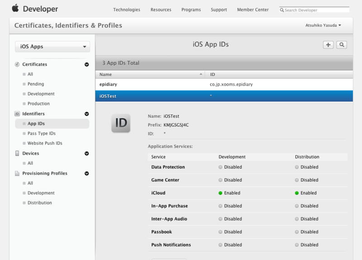
Task: Add a new App ID with plus button
Action: tap(328, 45)
